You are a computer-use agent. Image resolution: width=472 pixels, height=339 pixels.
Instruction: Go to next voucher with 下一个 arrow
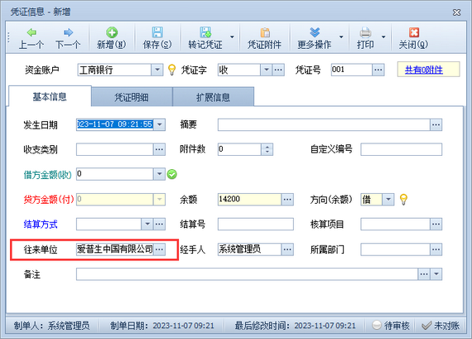click(x=68, y=32)
